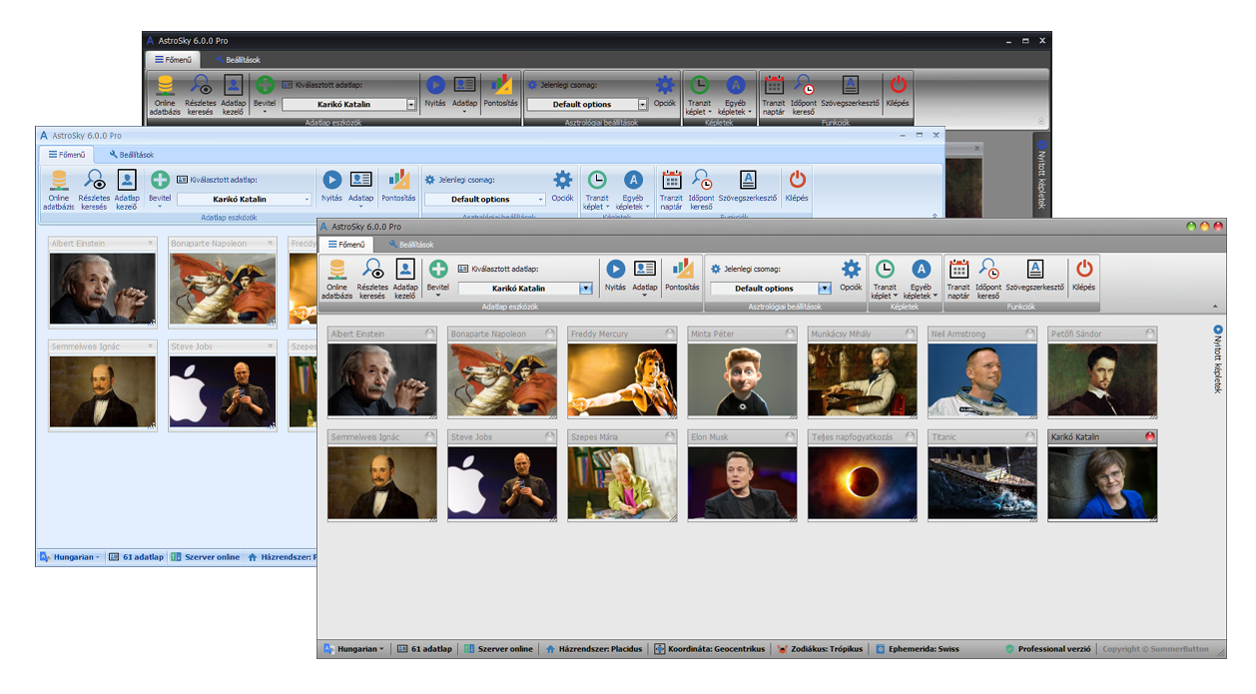Viewport: 1256px width, 694px height.
Task: Open Online adatbázis in the dark window
Action: [165, 95]
